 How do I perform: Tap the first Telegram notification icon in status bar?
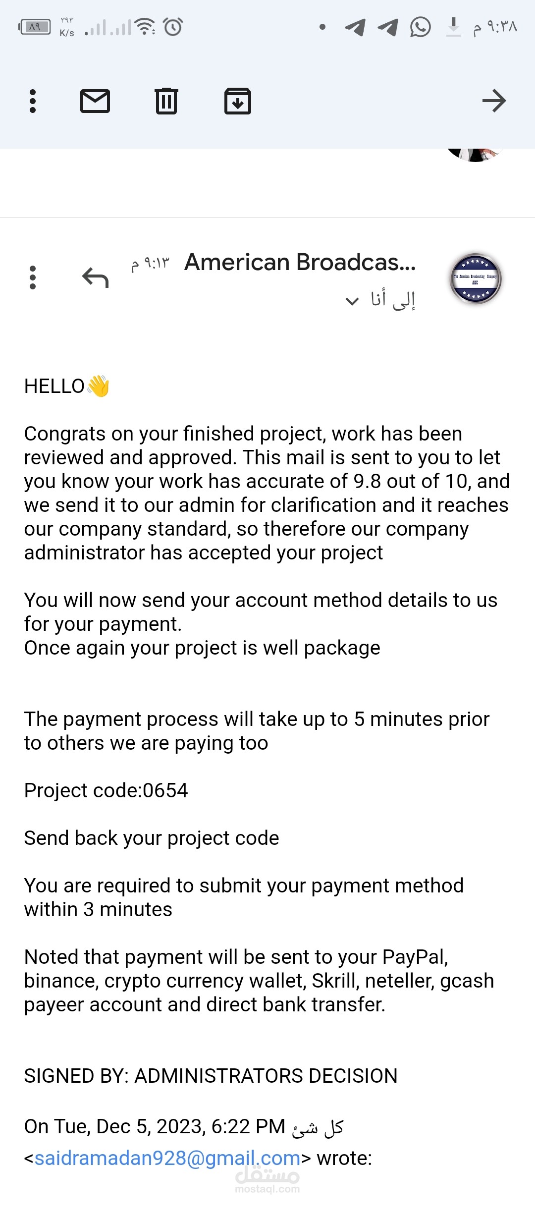click(x=355, y=27)
